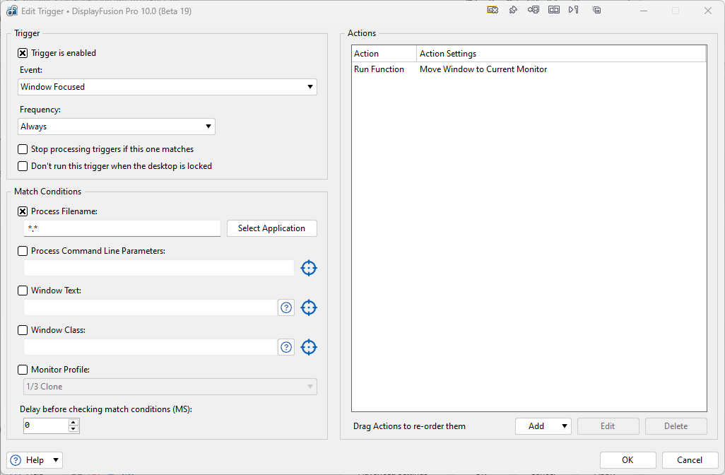Enable Stop processing triggers if this one matches

click(23, 149)
